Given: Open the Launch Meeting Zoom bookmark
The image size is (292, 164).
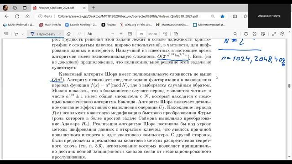Looking at the screenshot, I should pos(81,25).
